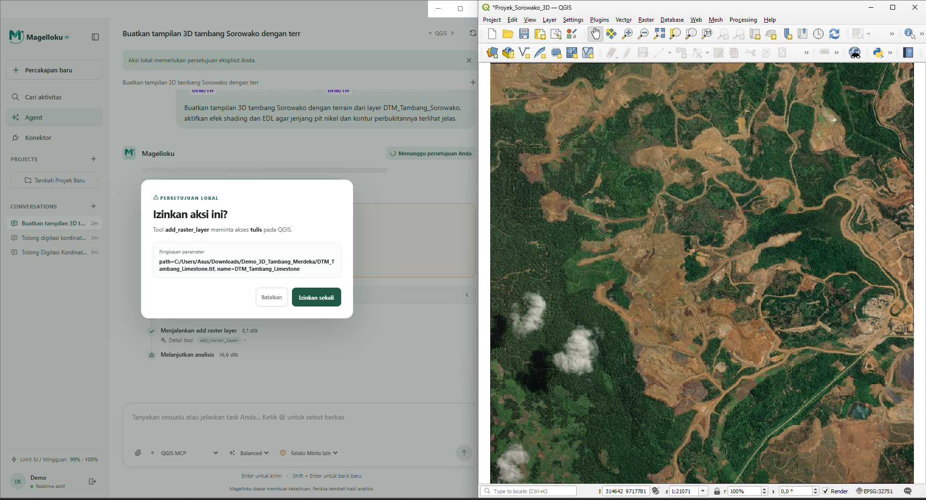Open the conversation labeled 'Tolong Digitasi Kordinat...' from 9m
Viewport: 926px width, 500px height.
click(x=54, y=252)
